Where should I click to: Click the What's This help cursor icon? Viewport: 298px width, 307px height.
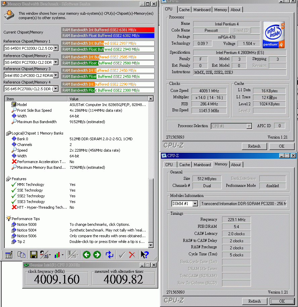pos(145,255)
